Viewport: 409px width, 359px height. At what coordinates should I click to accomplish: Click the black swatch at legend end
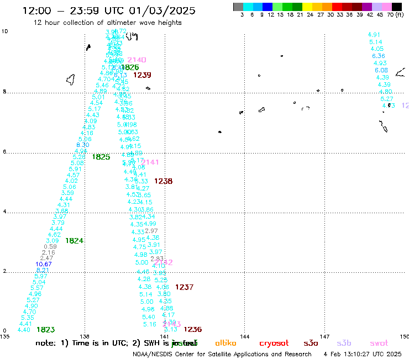(x=397, y=7)
